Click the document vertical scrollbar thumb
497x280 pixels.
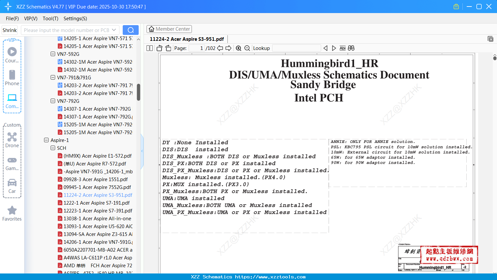495,58
